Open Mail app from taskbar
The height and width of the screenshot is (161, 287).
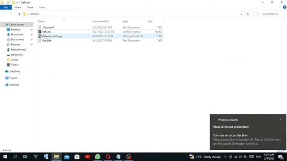click(x=67, y=157)
